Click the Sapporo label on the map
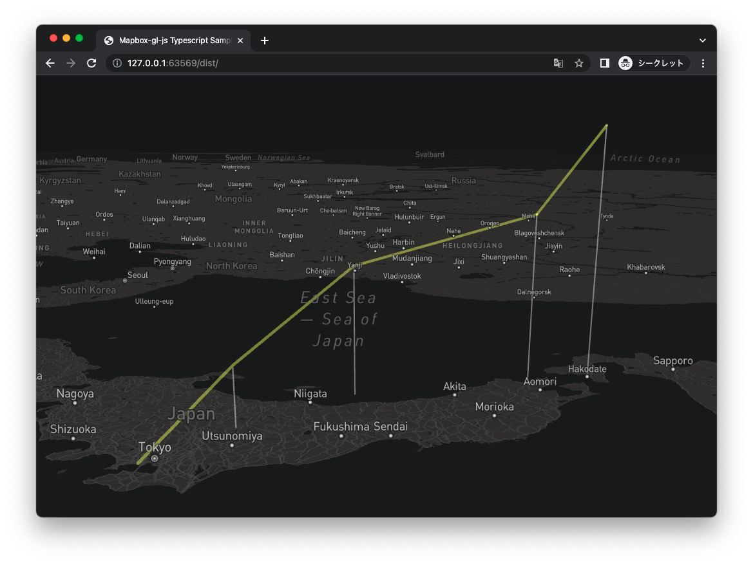This screenshot has width=753, height=565. 672,361
